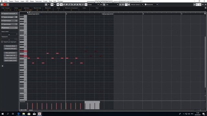
Task: Click step input icon left of part icons
Action: pos(120,5)
